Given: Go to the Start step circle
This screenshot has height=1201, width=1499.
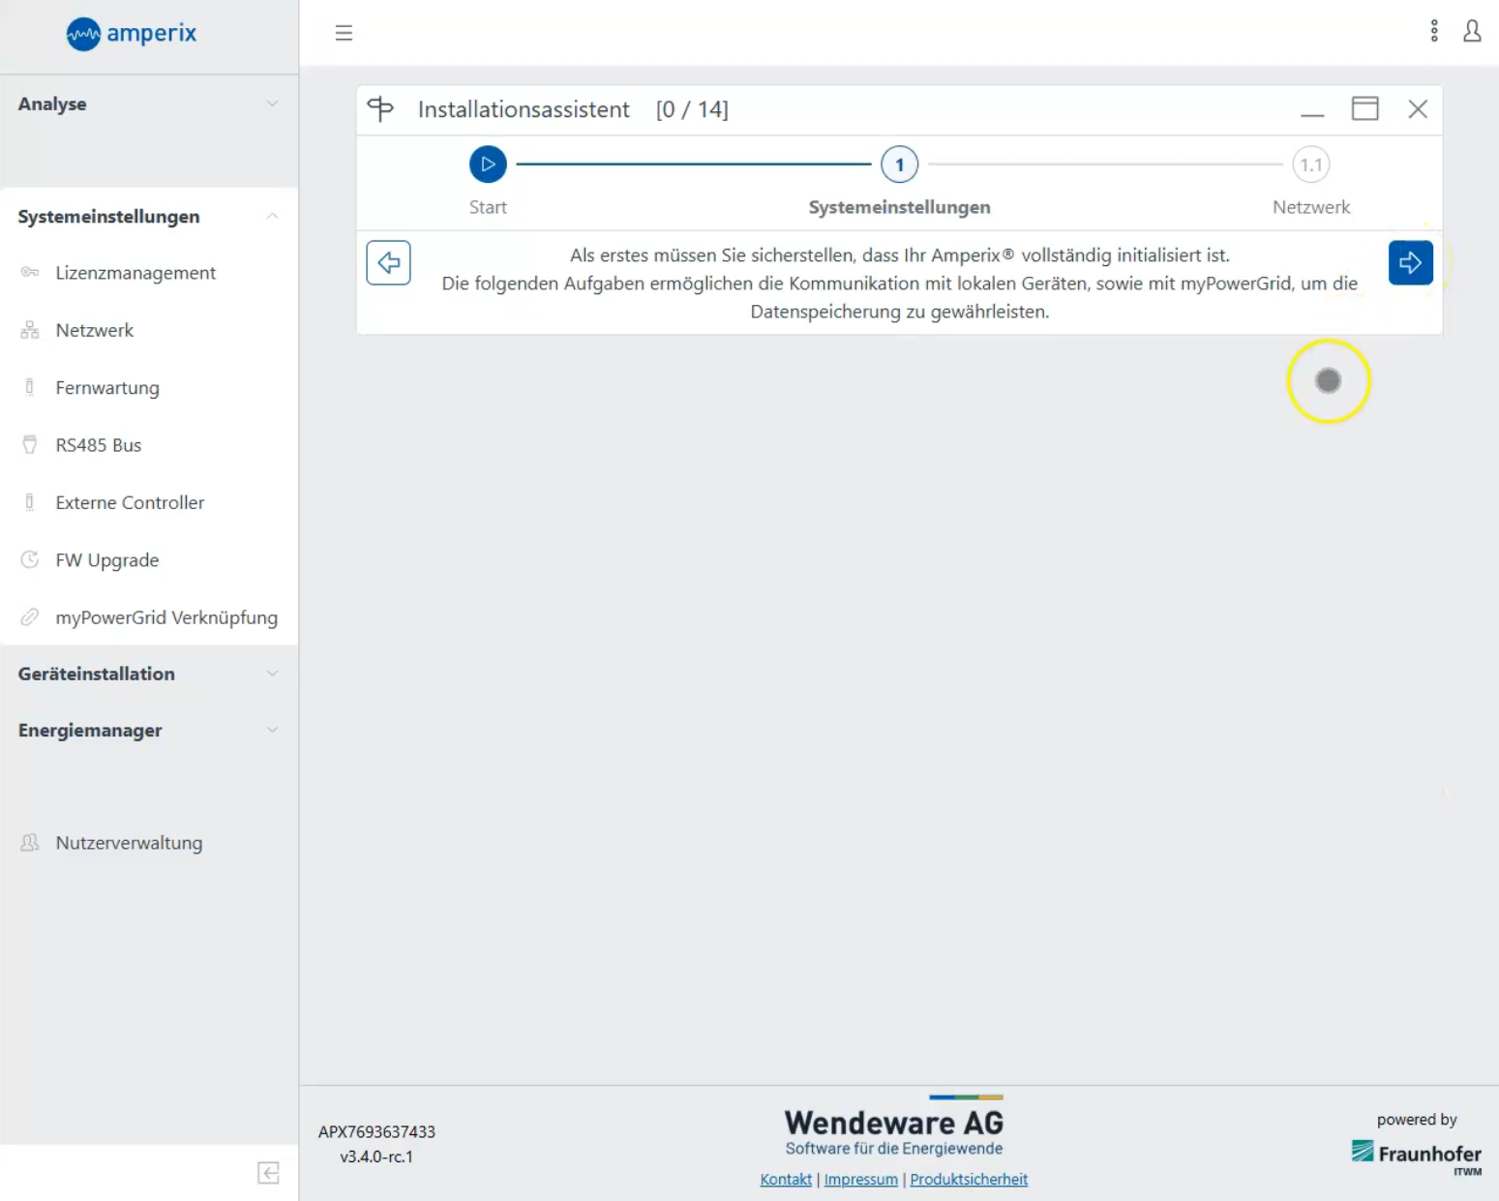Looking at the screenshot, I should pos(488,165).
